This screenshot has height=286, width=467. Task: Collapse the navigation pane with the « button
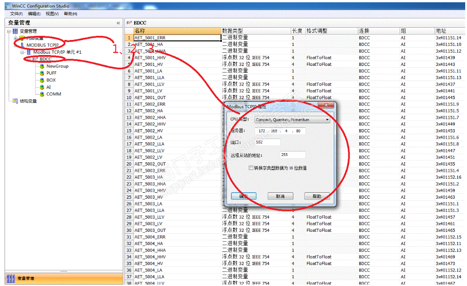point(118,23)
